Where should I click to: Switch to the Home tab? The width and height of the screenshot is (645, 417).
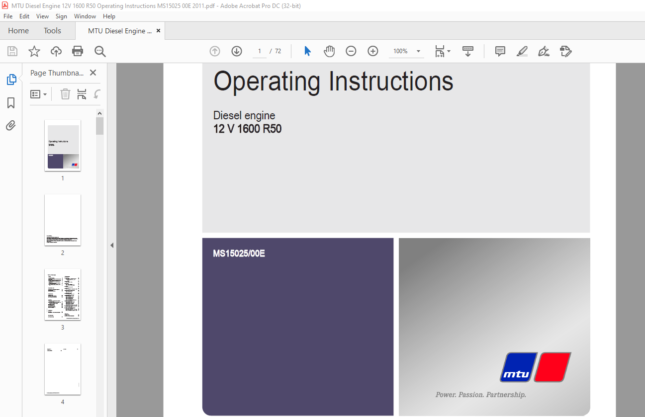18,31
